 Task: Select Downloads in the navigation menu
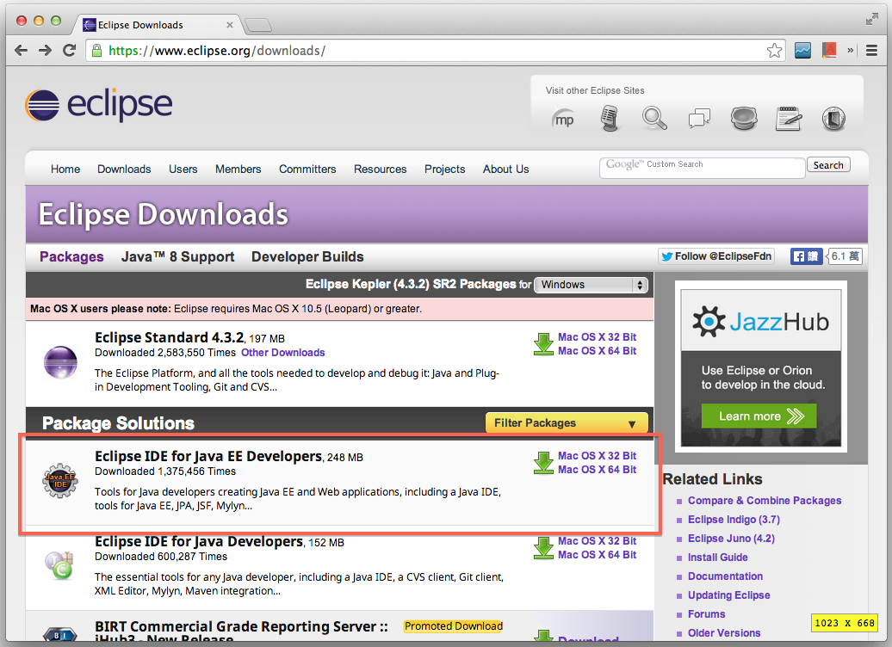(x=123, y=169)
